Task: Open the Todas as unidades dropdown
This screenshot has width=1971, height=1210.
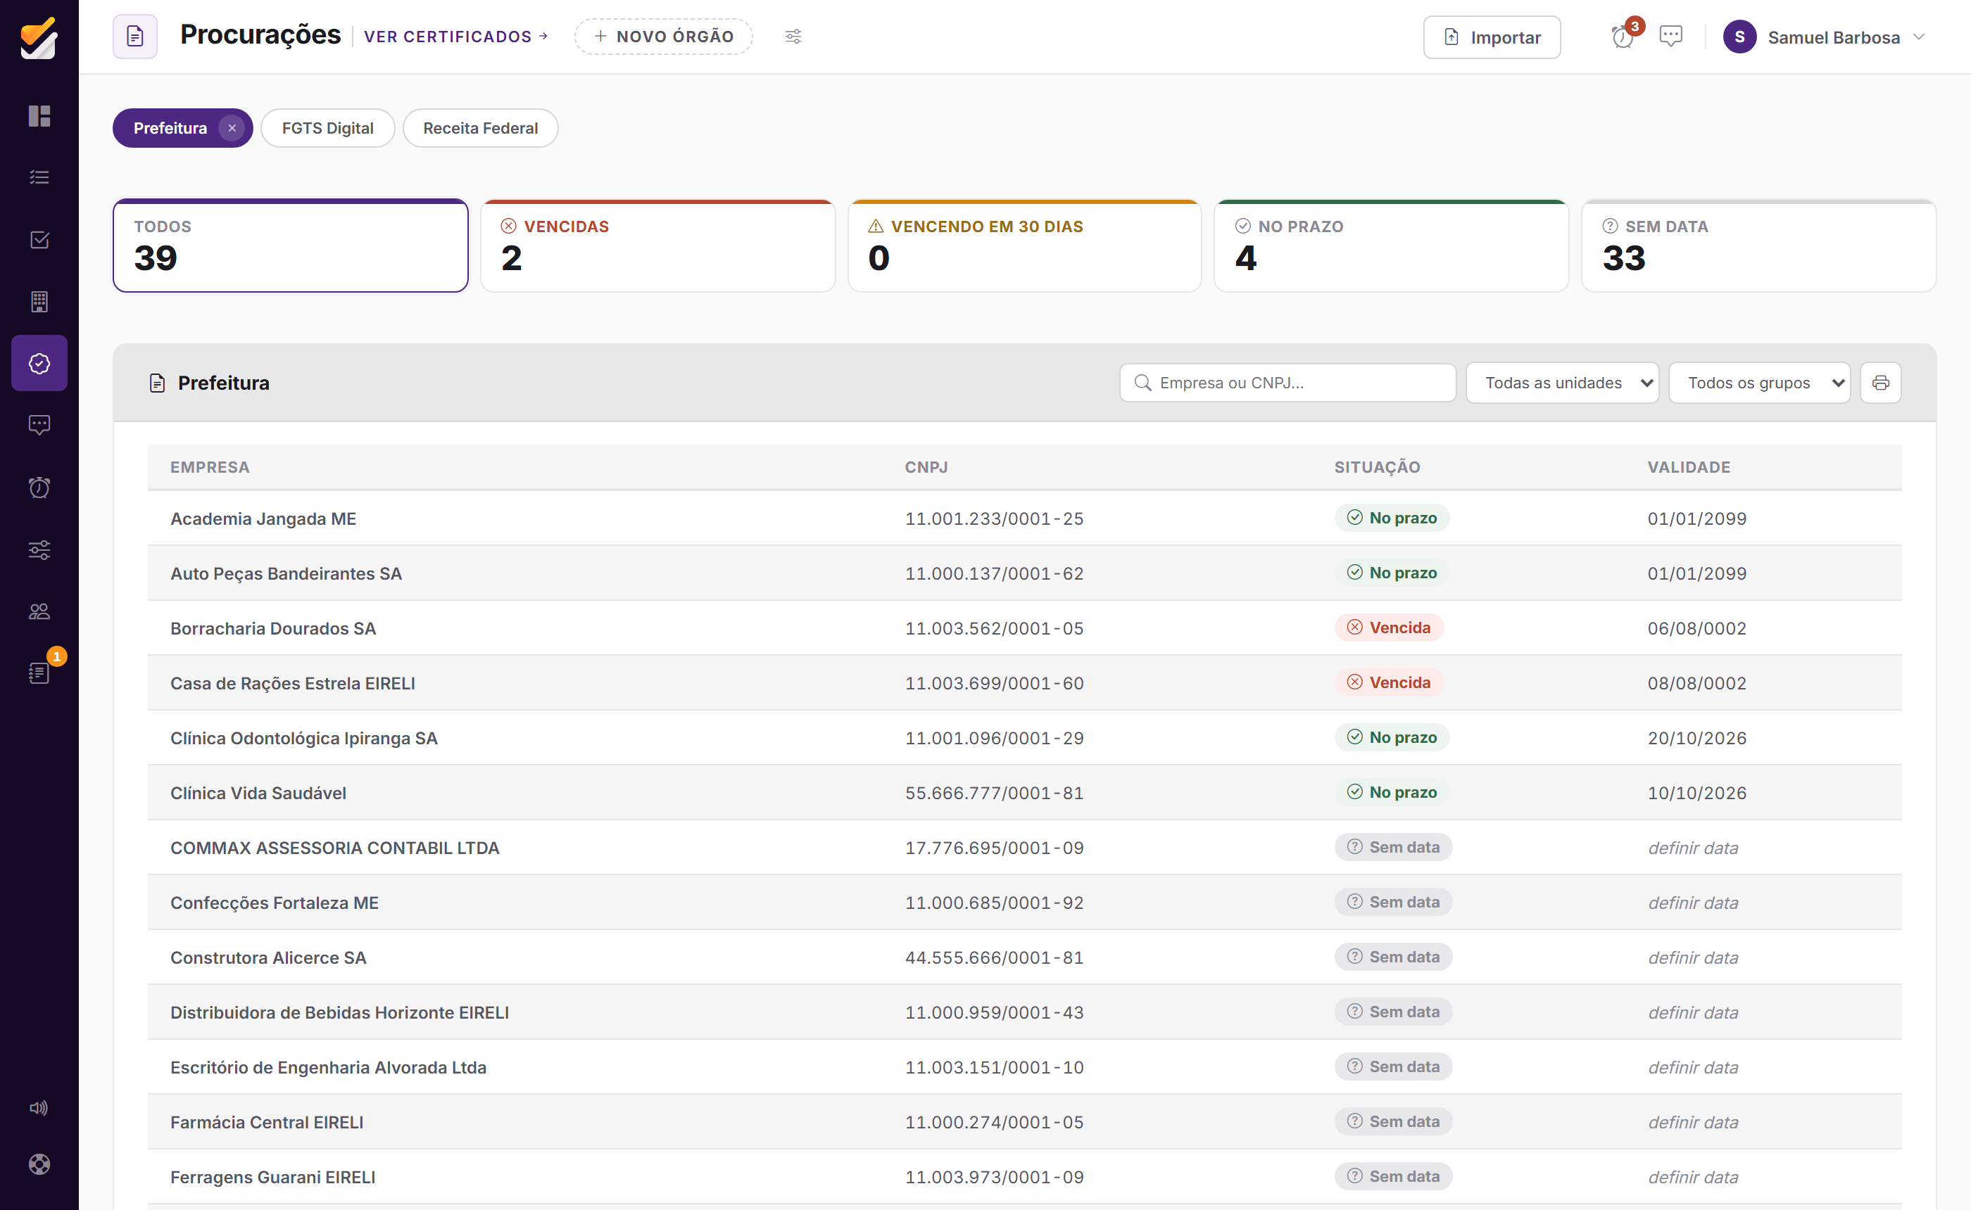Action: (1562, 383)
